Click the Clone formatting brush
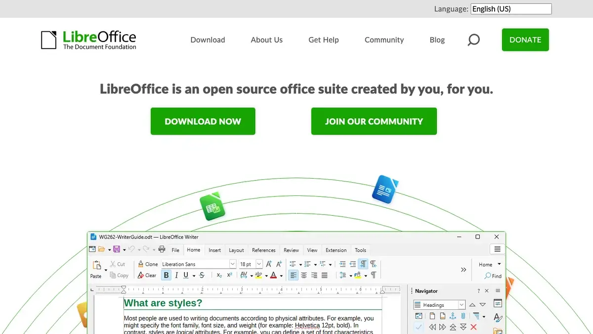This screenshot has height=334, width=593. pyautogui.click(x=147, y=264)
